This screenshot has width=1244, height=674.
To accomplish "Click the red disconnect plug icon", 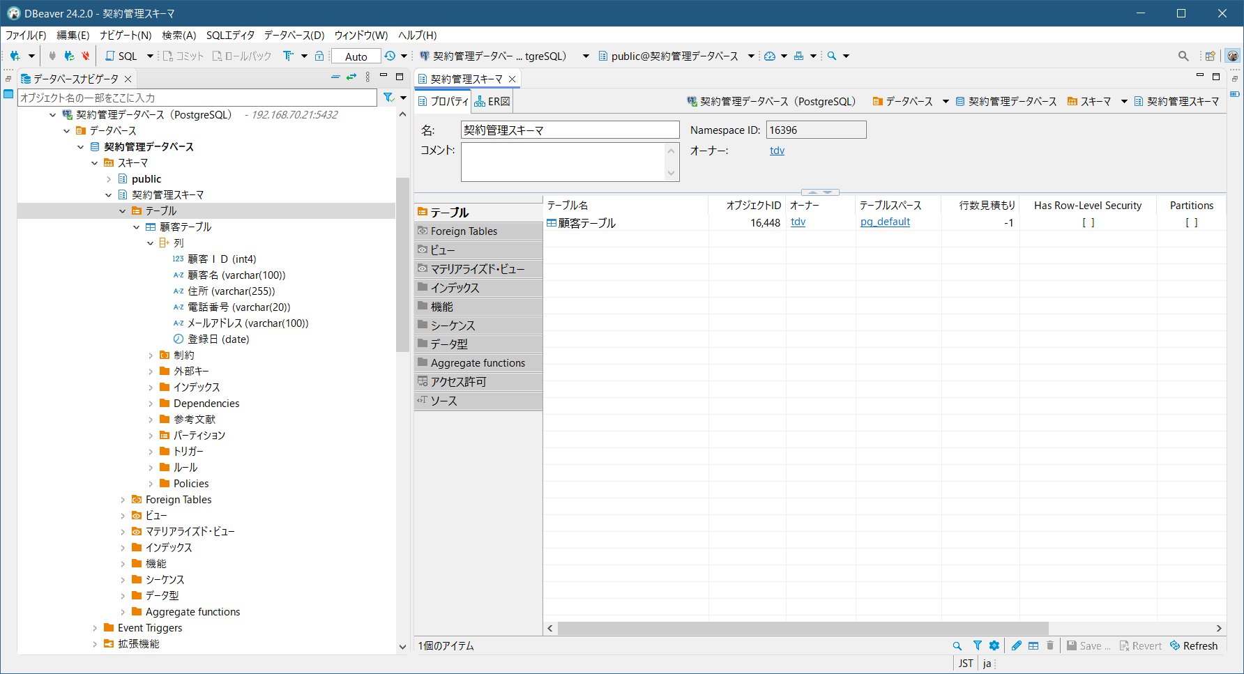I will coord(86,56).
